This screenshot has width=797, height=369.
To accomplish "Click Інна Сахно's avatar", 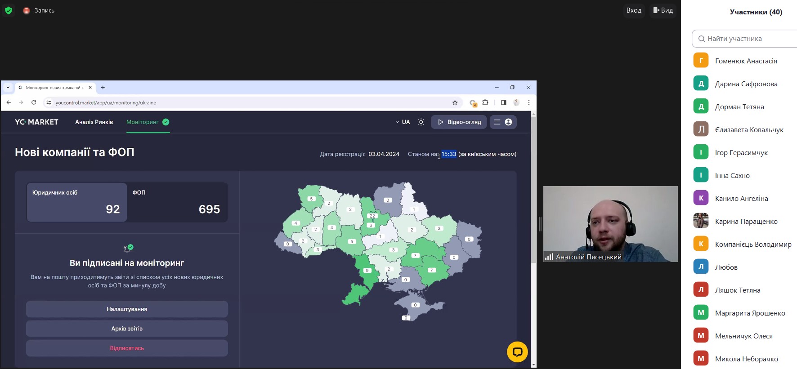I will point(701,175).
